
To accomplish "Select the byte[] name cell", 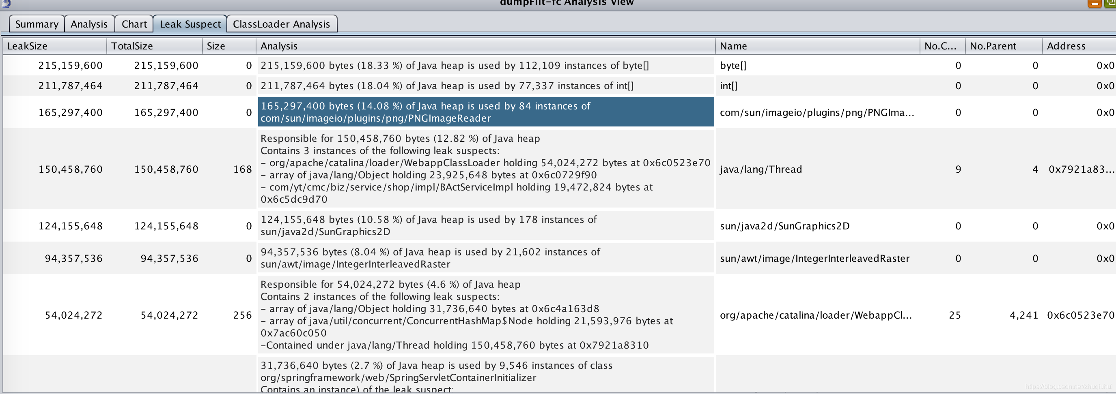I will [818, 65].
